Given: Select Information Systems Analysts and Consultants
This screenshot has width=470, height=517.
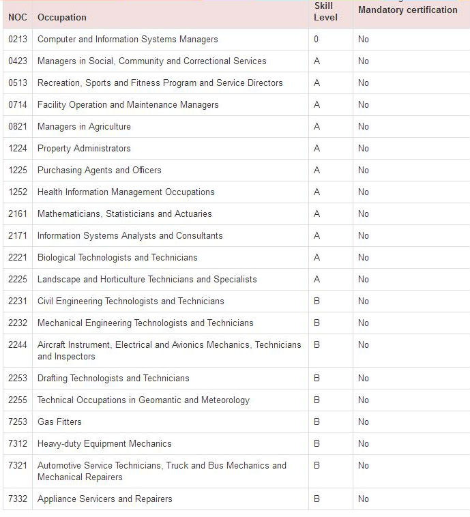Looking at the screenshot, I should pyautogui.click(x=130, y=236).
